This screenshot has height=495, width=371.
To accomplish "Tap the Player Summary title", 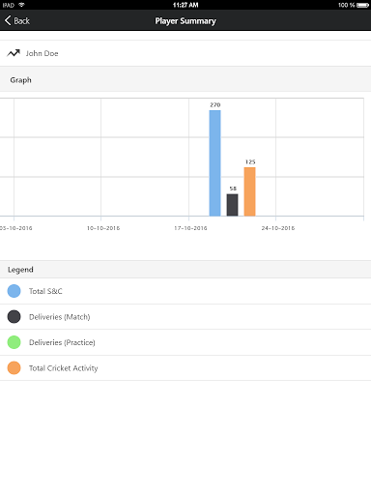I will click(x=185, y=21).
